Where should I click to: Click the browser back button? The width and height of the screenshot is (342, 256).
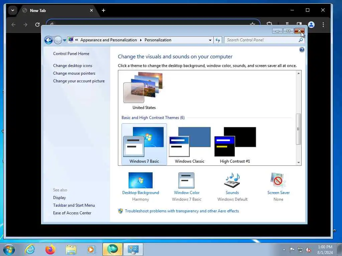(x=13, y=25)
